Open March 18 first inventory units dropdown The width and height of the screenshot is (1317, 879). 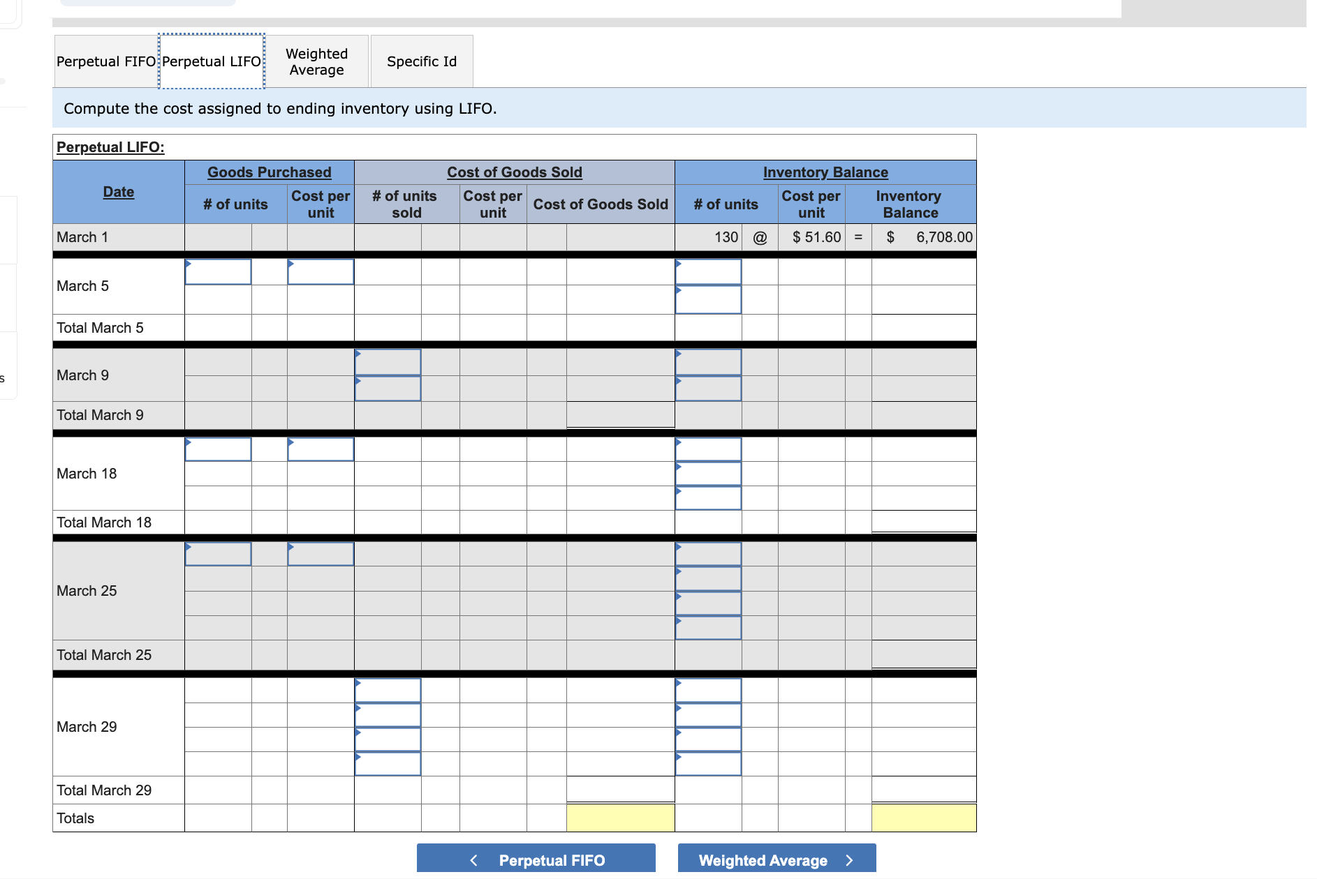708,449
